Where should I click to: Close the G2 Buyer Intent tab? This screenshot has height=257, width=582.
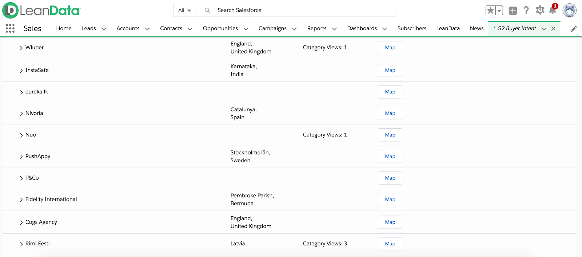pyautogui.click(x=553, y=28)
